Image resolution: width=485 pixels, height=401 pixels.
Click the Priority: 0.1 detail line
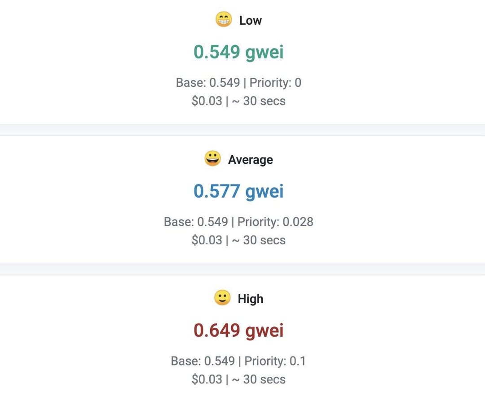238,361
